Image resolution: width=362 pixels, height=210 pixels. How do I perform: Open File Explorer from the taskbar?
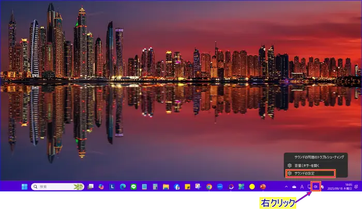click(x=166, y=187)
